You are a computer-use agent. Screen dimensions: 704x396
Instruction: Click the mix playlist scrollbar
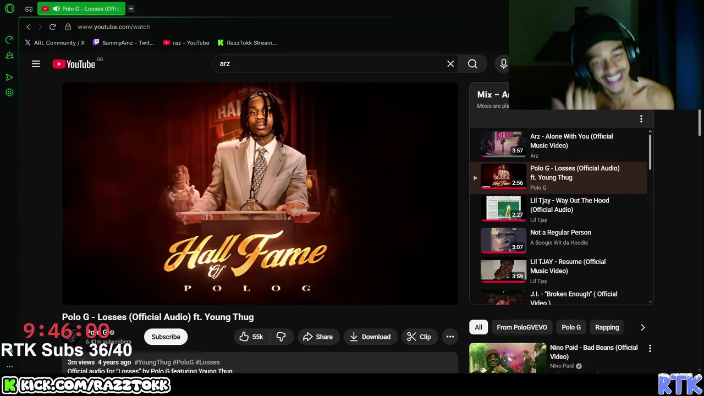[650, 151]
